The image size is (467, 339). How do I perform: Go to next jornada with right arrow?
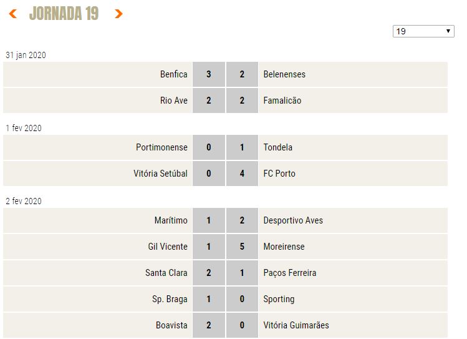coord(118,13)
